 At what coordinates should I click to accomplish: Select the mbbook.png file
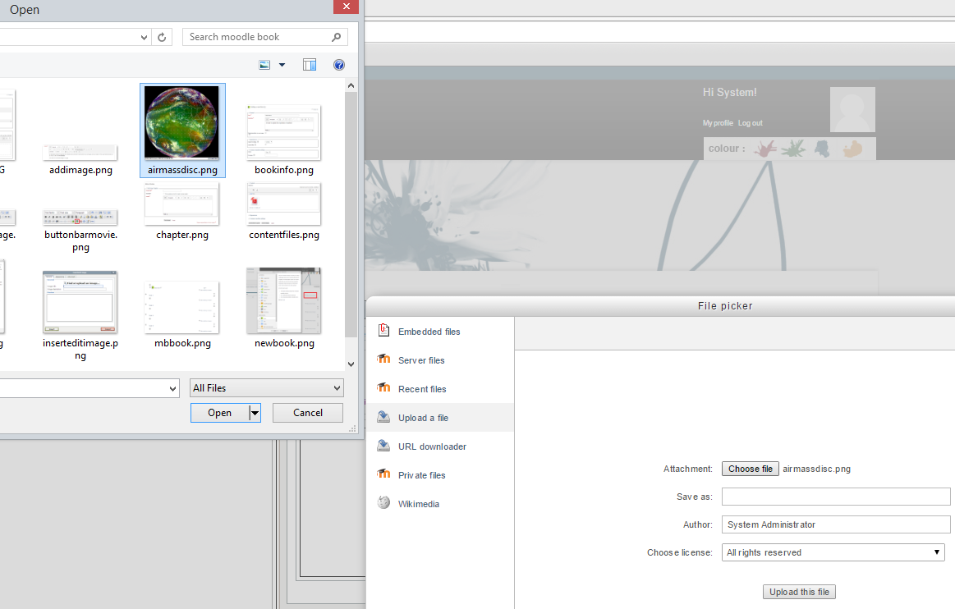pyautogui.click(x=182, y=315)
